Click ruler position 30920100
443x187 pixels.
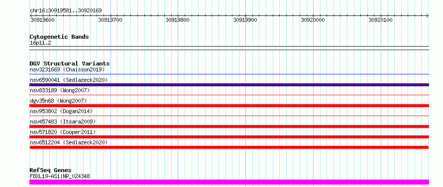[381, 20]
